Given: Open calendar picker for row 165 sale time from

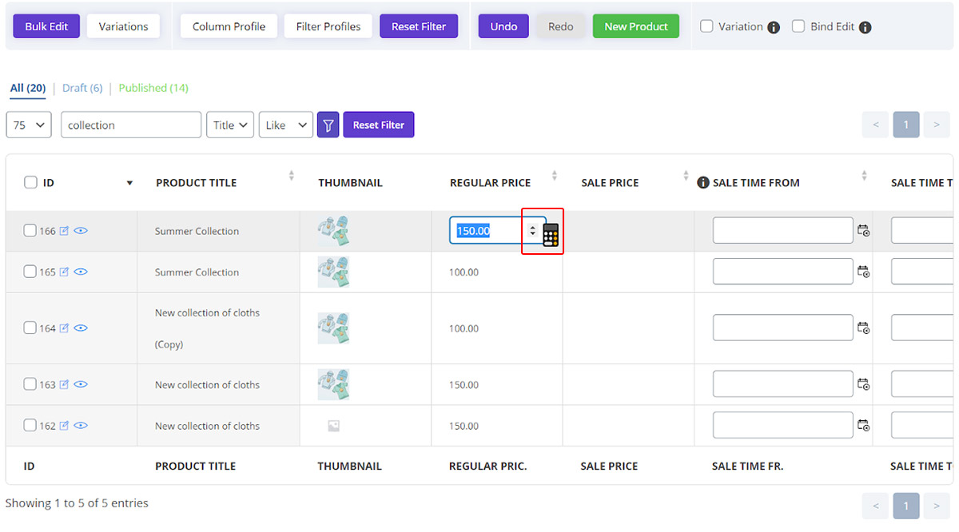Looking at the screenshot, I should pos(864,272).
